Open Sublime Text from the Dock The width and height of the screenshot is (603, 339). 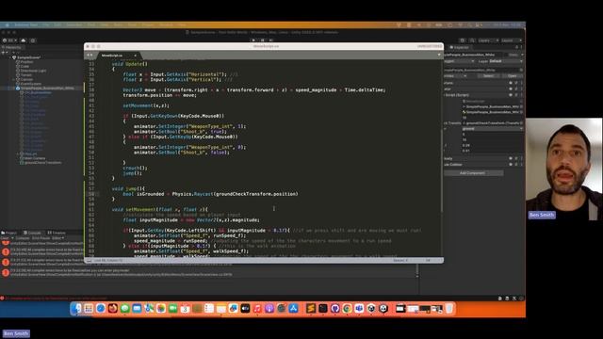coord(311,308)
